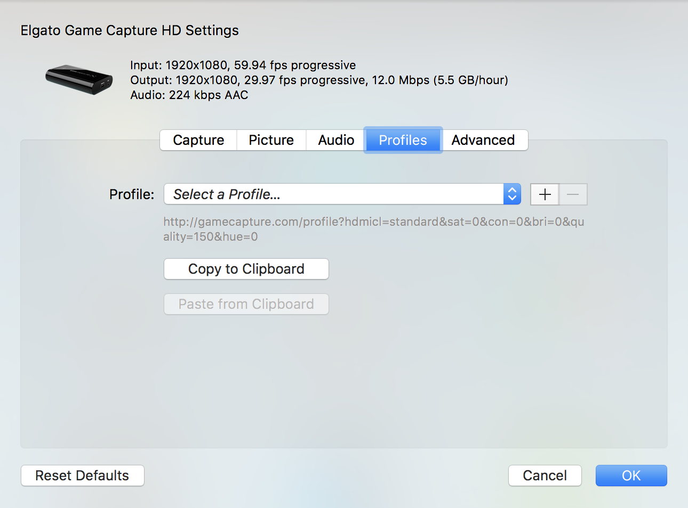Switch to the Capture tab
Image resolution: width=688 pixels, height=508 pixels.
198,140
